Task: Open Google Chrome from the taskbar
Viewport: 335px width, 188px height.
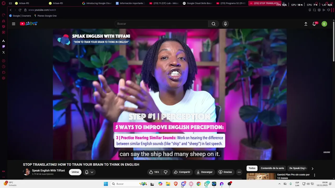Action: coord(199,184)
